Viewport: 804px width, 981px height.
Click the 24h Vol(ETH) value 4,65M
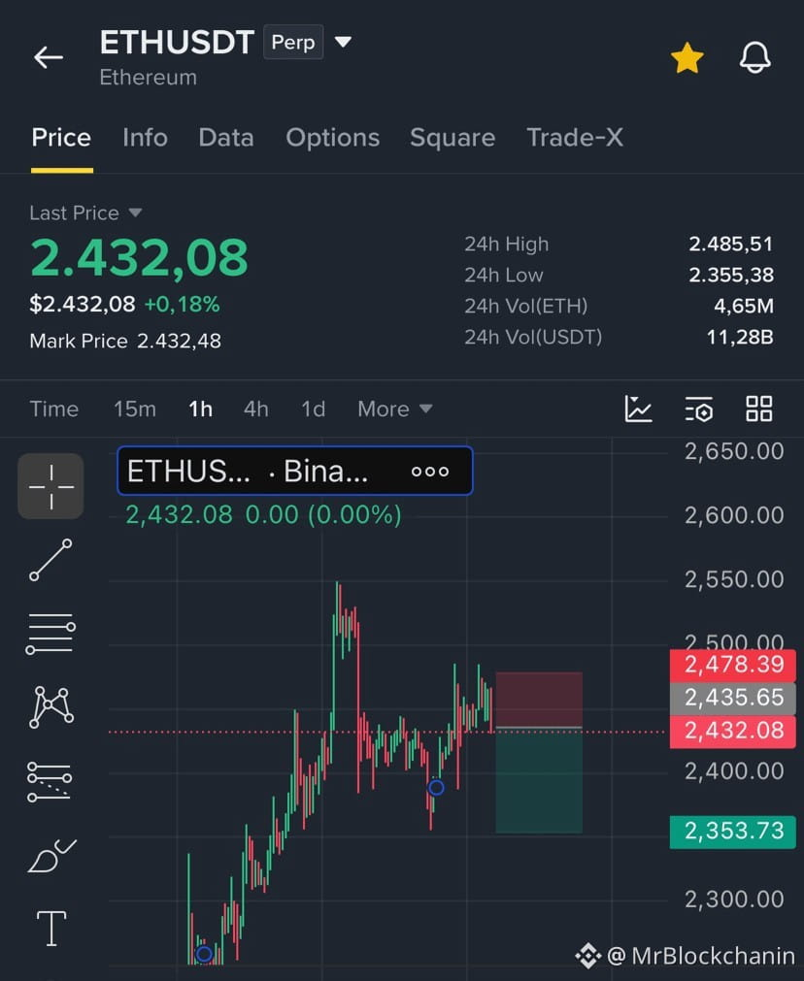click(x=744, y=306)
